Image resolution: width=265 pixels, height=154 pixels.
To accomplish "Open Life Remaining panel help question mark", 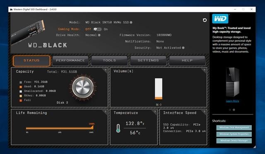I will (x=105, y=111).
